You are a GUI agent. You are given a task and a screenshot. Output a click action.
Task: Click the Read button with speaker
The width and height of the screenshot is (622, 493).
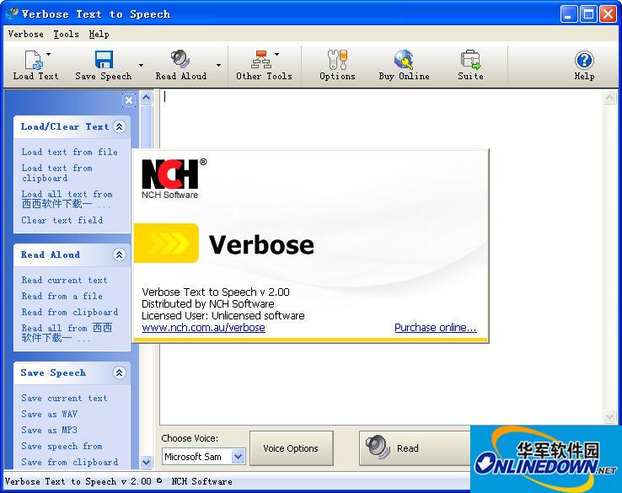click(415, 448)
